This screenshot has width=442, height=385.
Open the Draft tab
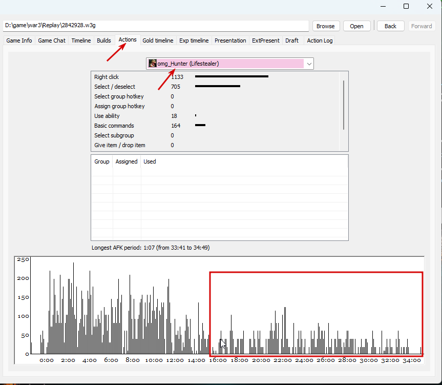292,40
